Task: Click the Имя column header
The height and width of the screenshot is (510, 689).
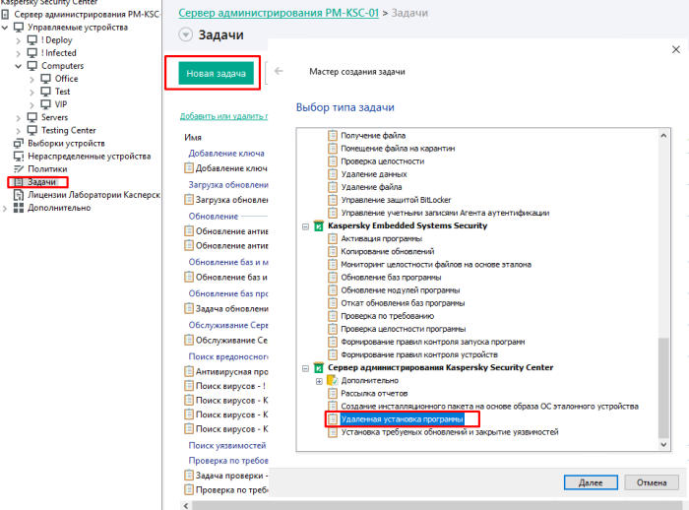Action: coord(193,138)
